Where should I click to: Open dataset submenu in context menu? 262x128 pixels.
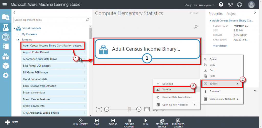(x=221, y=84)
